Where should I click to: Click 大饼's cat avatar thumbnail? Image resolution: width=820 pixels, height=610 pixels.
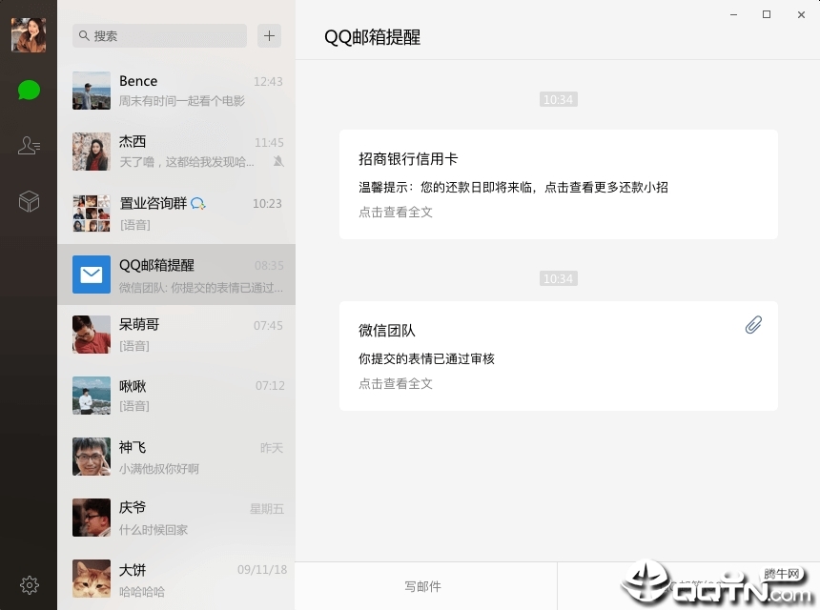pyautogui.click(x=92, y=579)
